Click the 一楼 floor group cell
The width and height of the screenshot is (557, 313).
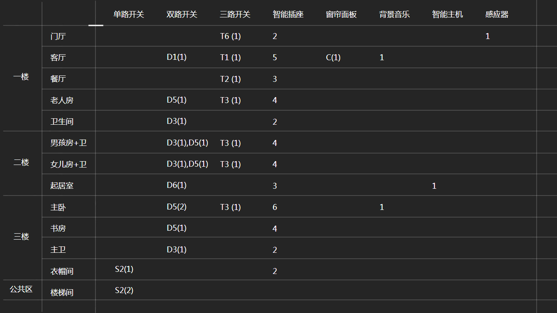pos(21,77)
